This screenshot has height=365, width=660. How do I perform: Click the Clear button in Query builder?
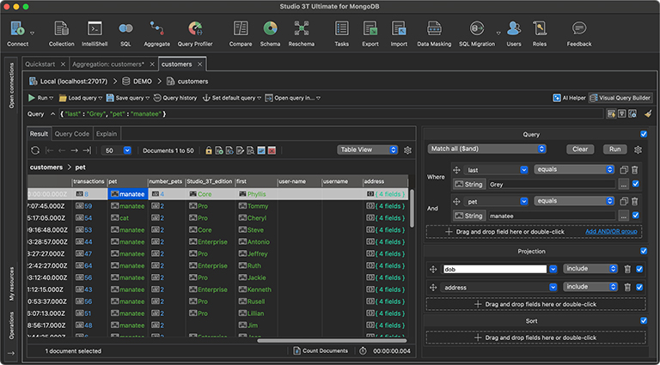pyautogui.click(x=580, y=149)
